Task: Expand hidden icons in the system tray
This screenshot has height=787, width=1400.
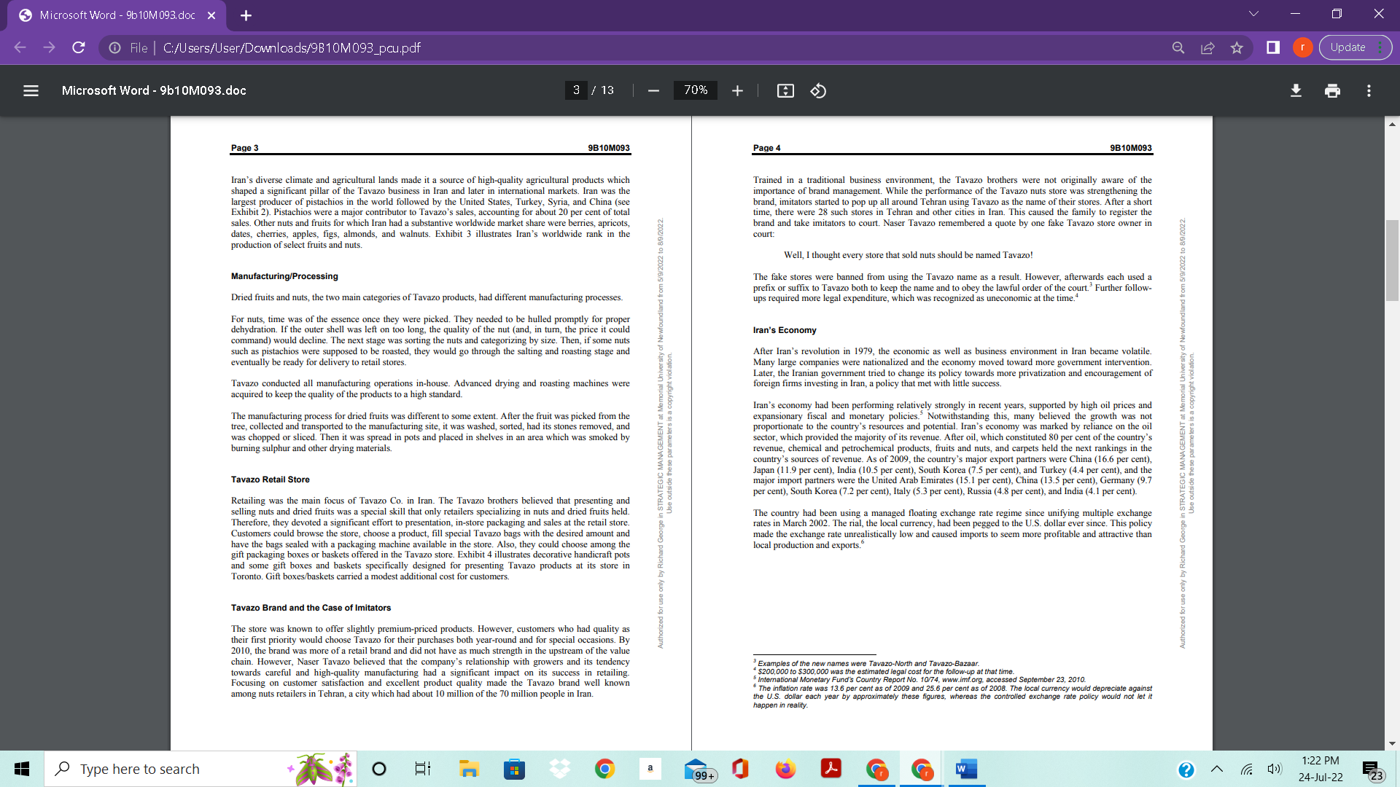Action: pyautogui.click(x=1216, y=769)
